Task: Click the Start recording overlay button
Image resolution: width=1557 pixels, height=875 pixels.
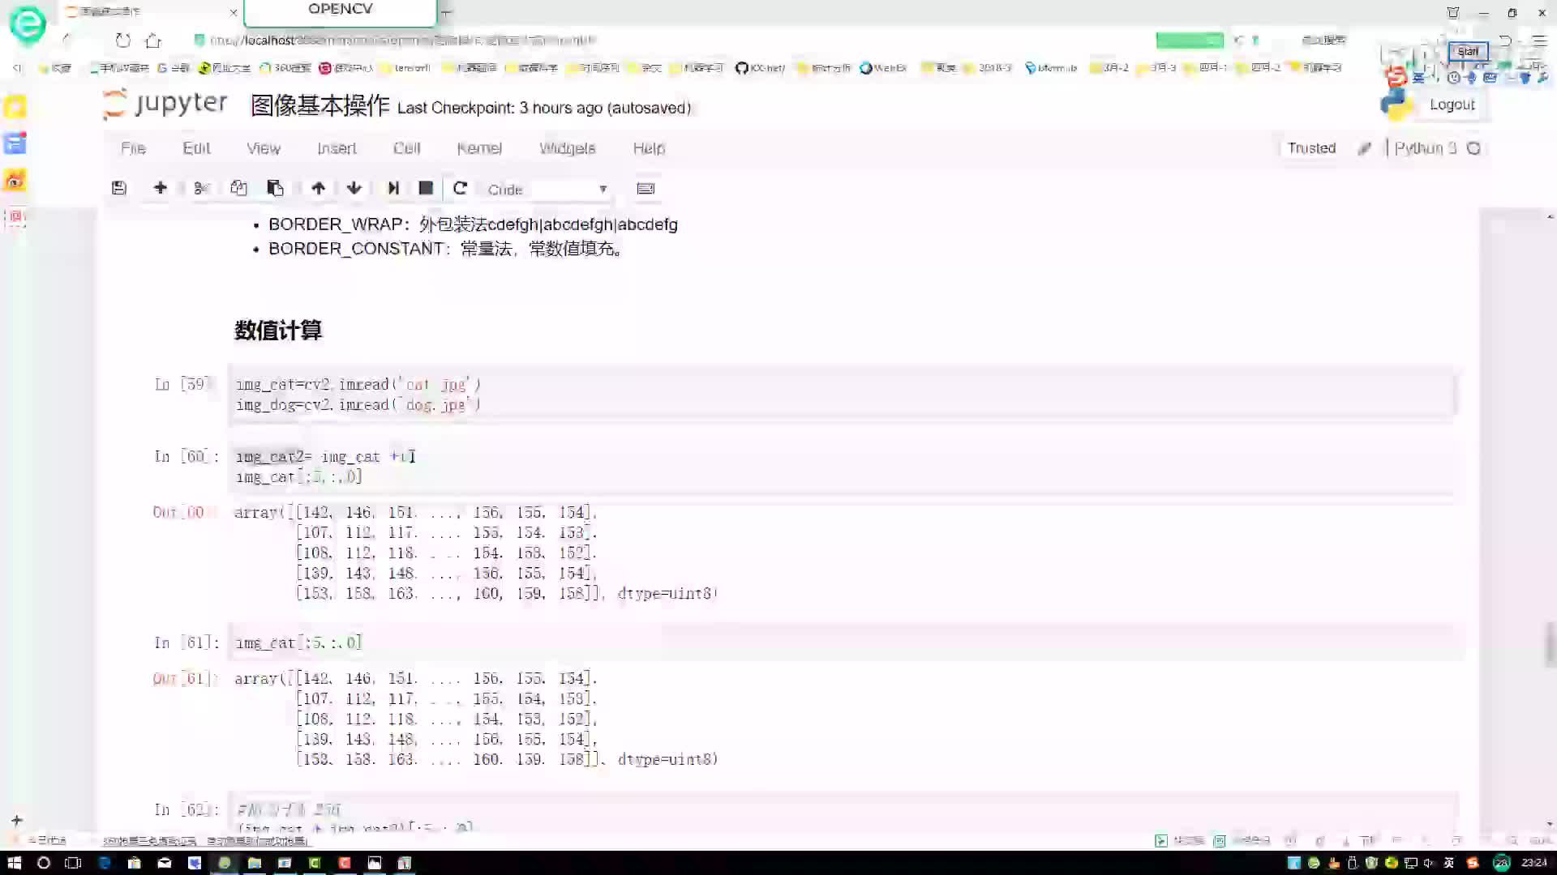Action: [x=1468, y=51]
